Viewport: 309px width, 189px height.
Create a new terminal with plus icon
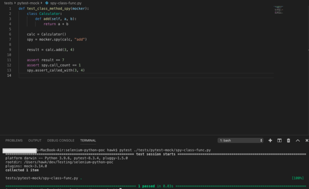click(x=270, y=141)
